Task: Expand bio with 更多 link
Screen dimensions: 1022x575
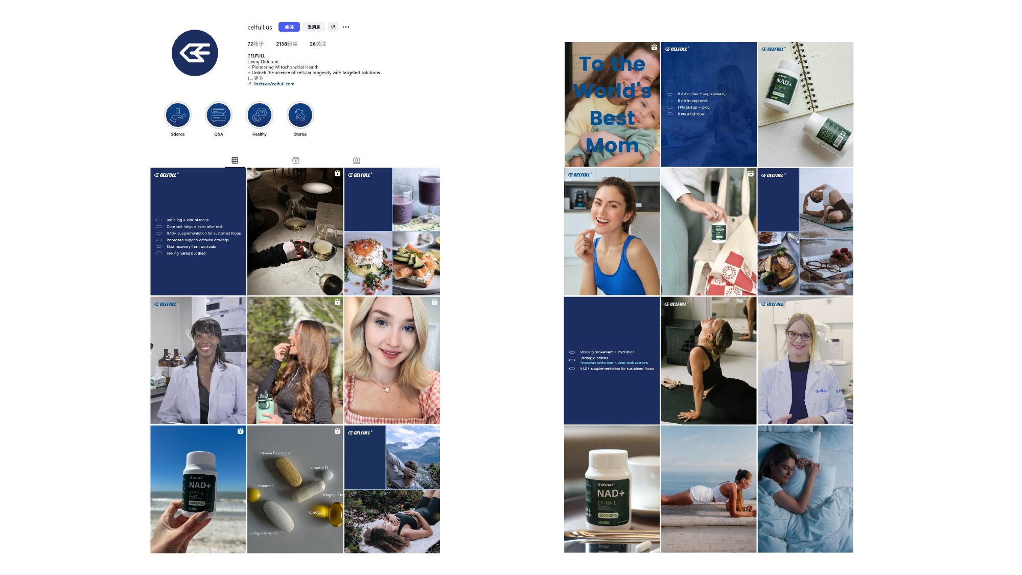Action: [259, 78]
